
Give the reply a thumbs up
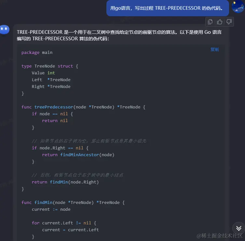(220, 22)
